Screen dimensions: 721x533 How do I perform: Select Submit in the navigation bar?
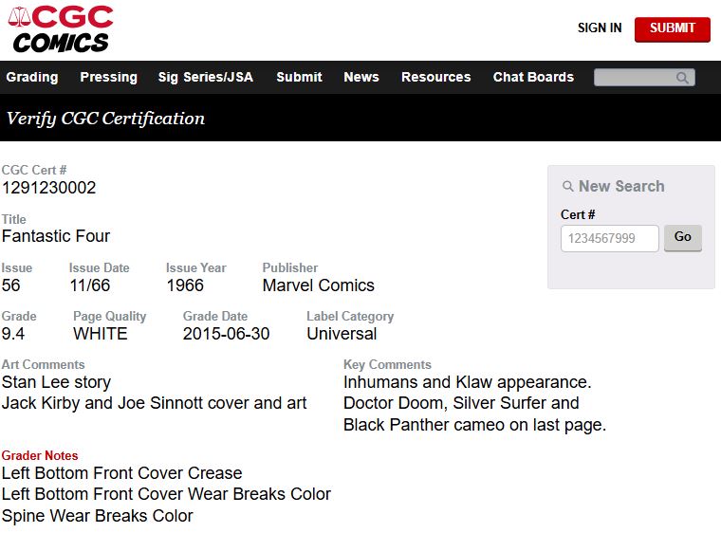[299, 77]
